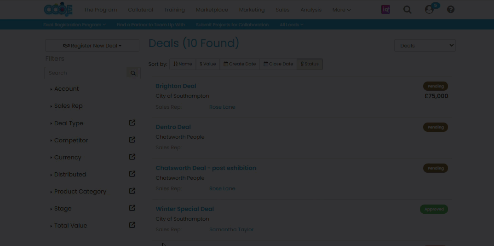Viewport: 494px width, 246px height.
Task: Open the Analysis menu
Action: coord(311,10)
